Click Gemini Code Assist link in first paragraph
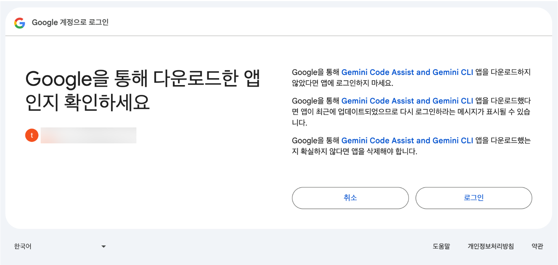Viewport: 558px width, 265px height. pos(407,72)
